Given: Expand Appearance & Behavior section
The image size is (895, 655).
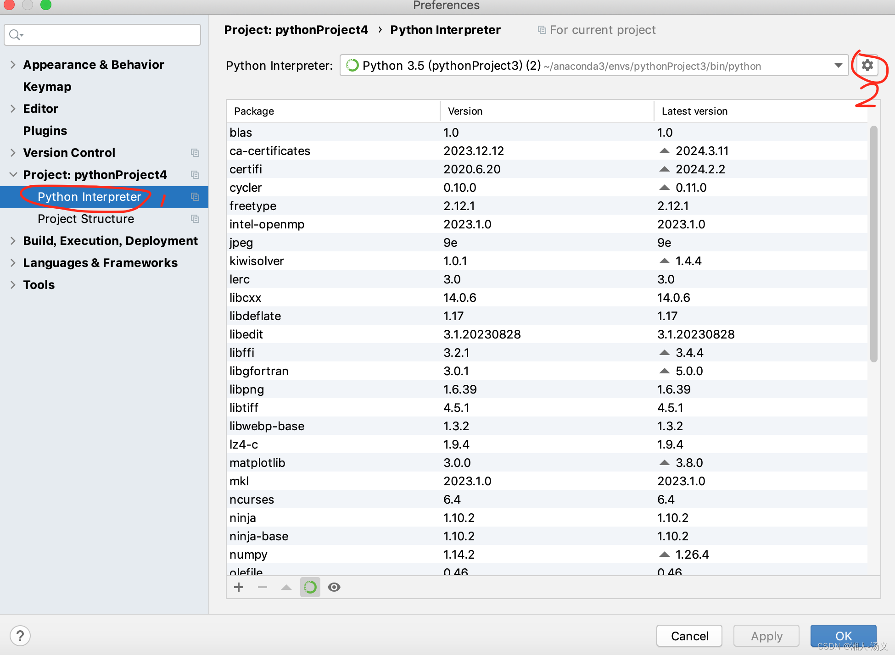Looking at the screenshot, I should pos(13,65).
